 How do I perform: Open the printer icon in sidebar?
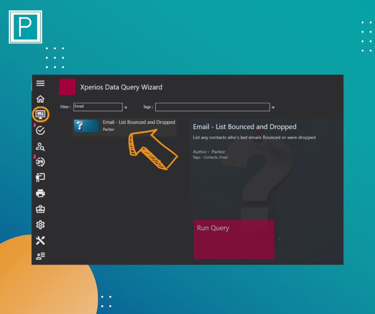[x=40, y=193]
